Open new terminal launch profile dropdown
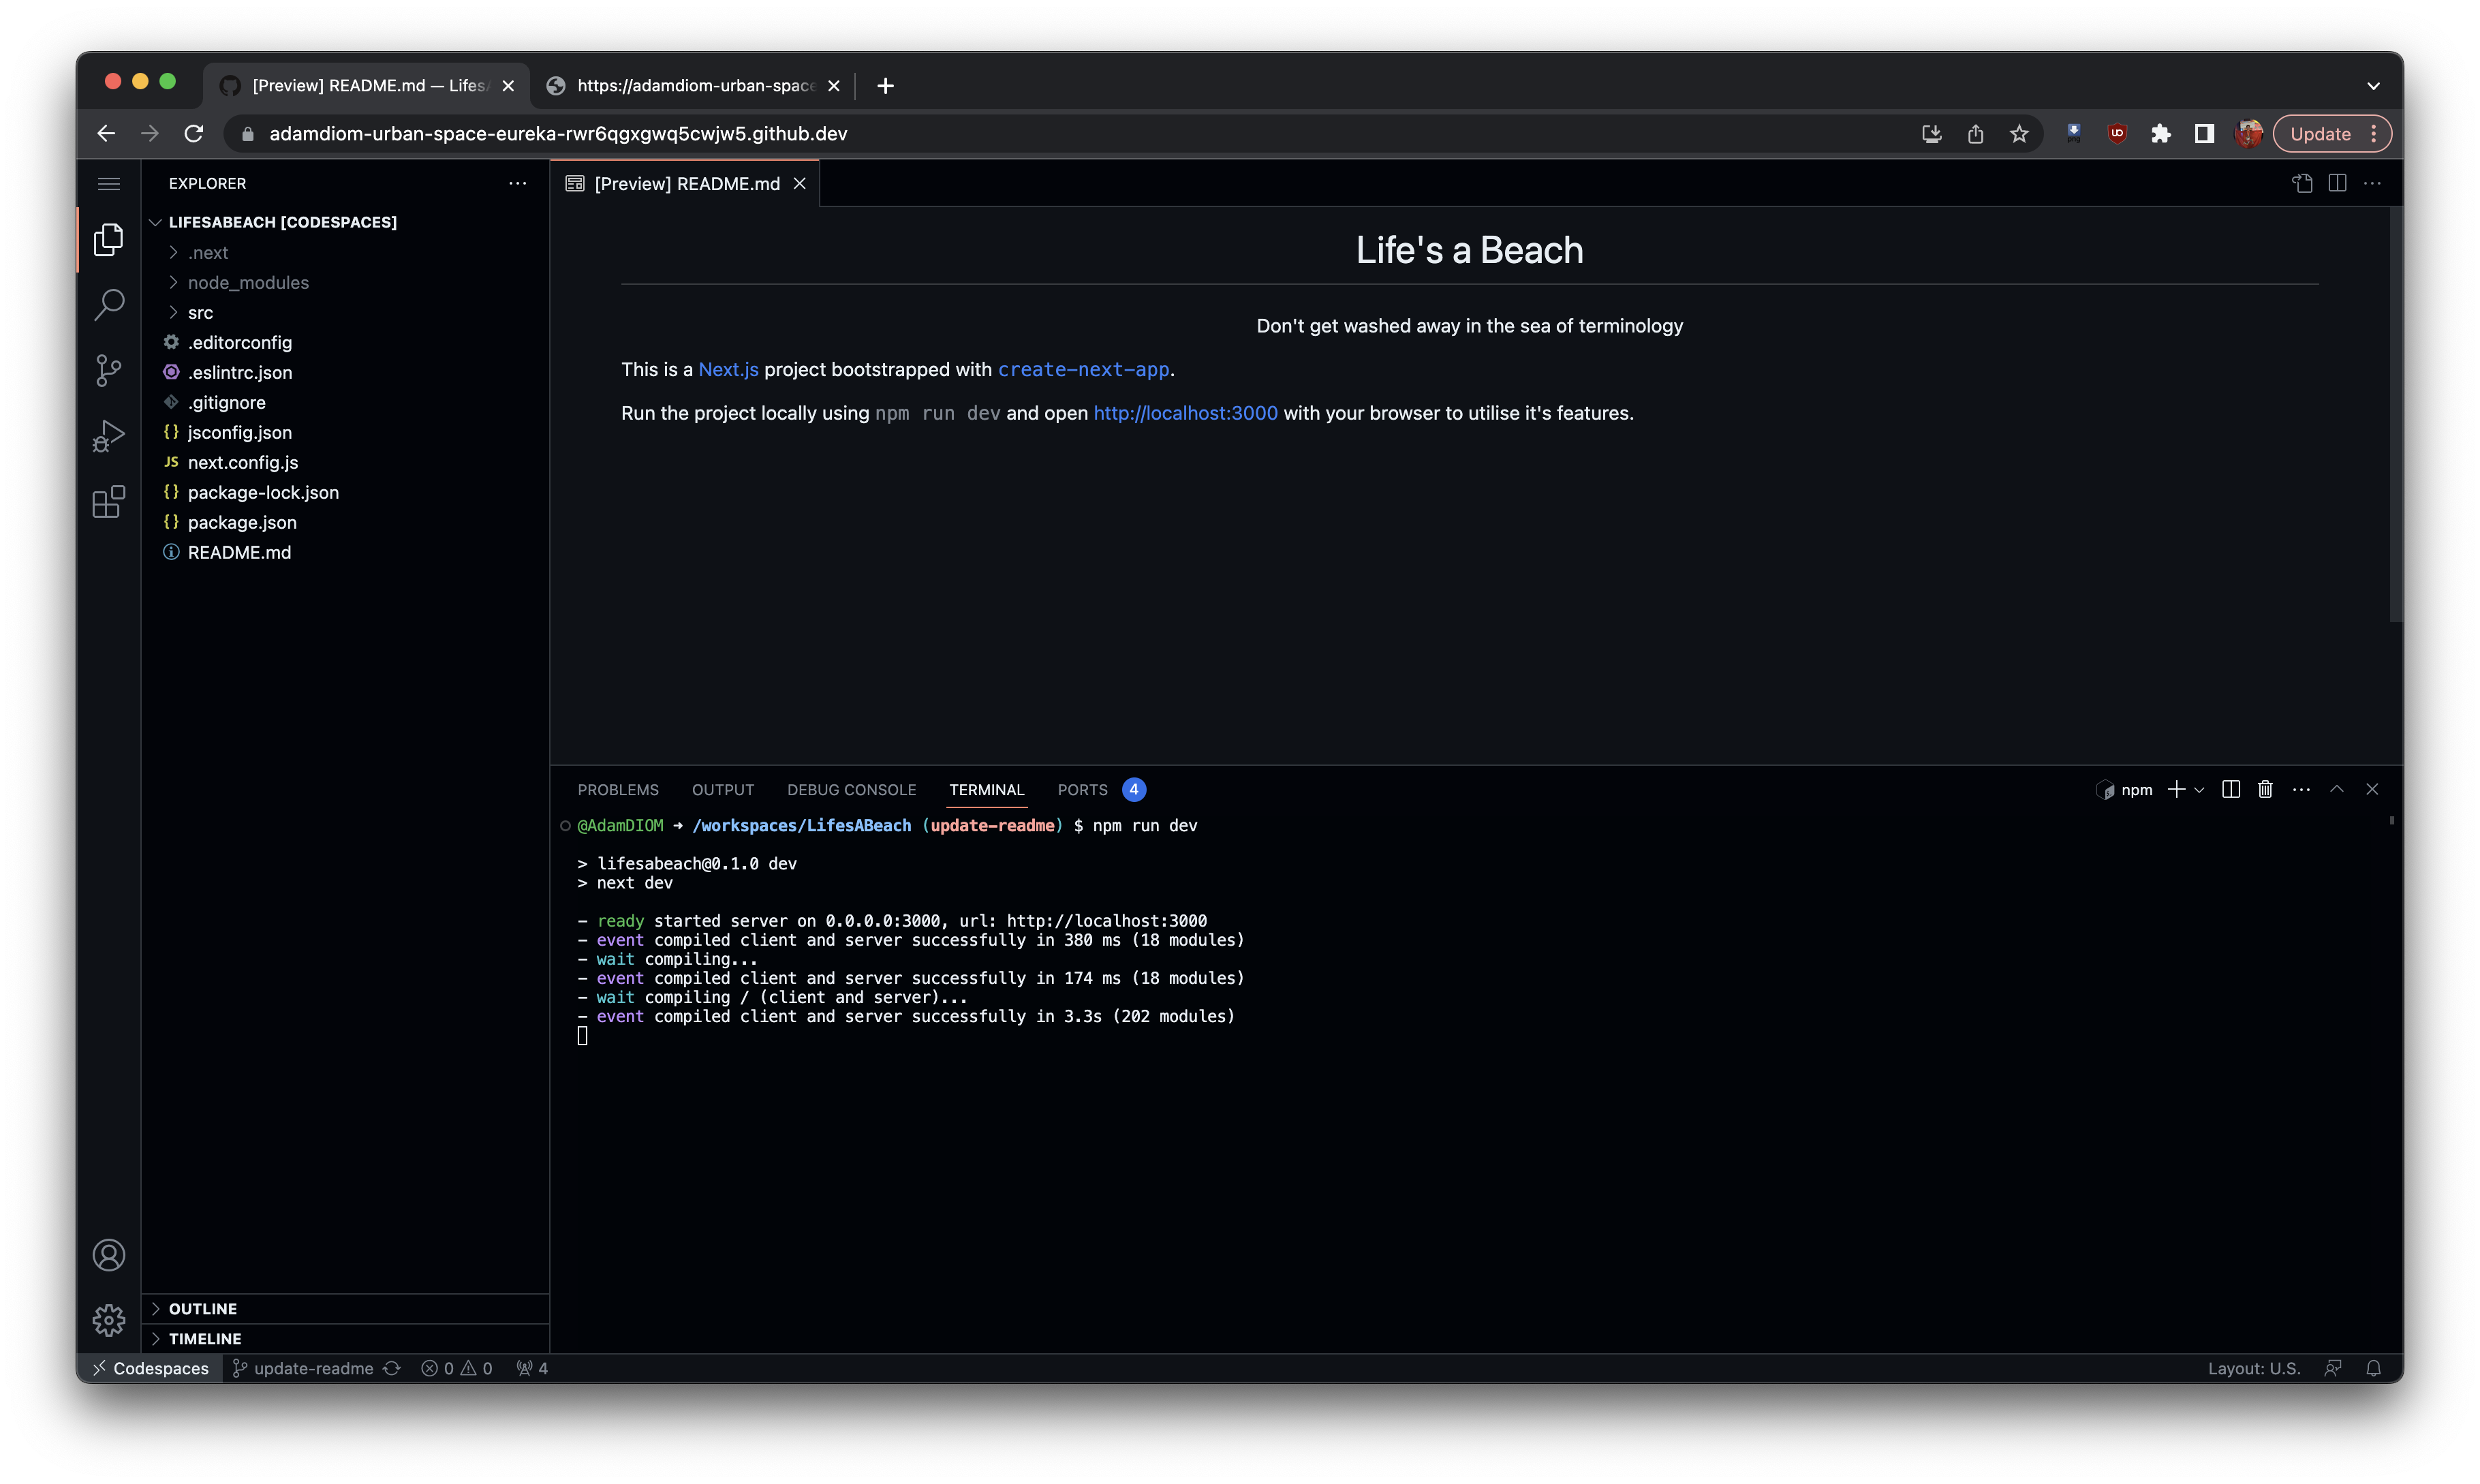 pos(2199,790)
